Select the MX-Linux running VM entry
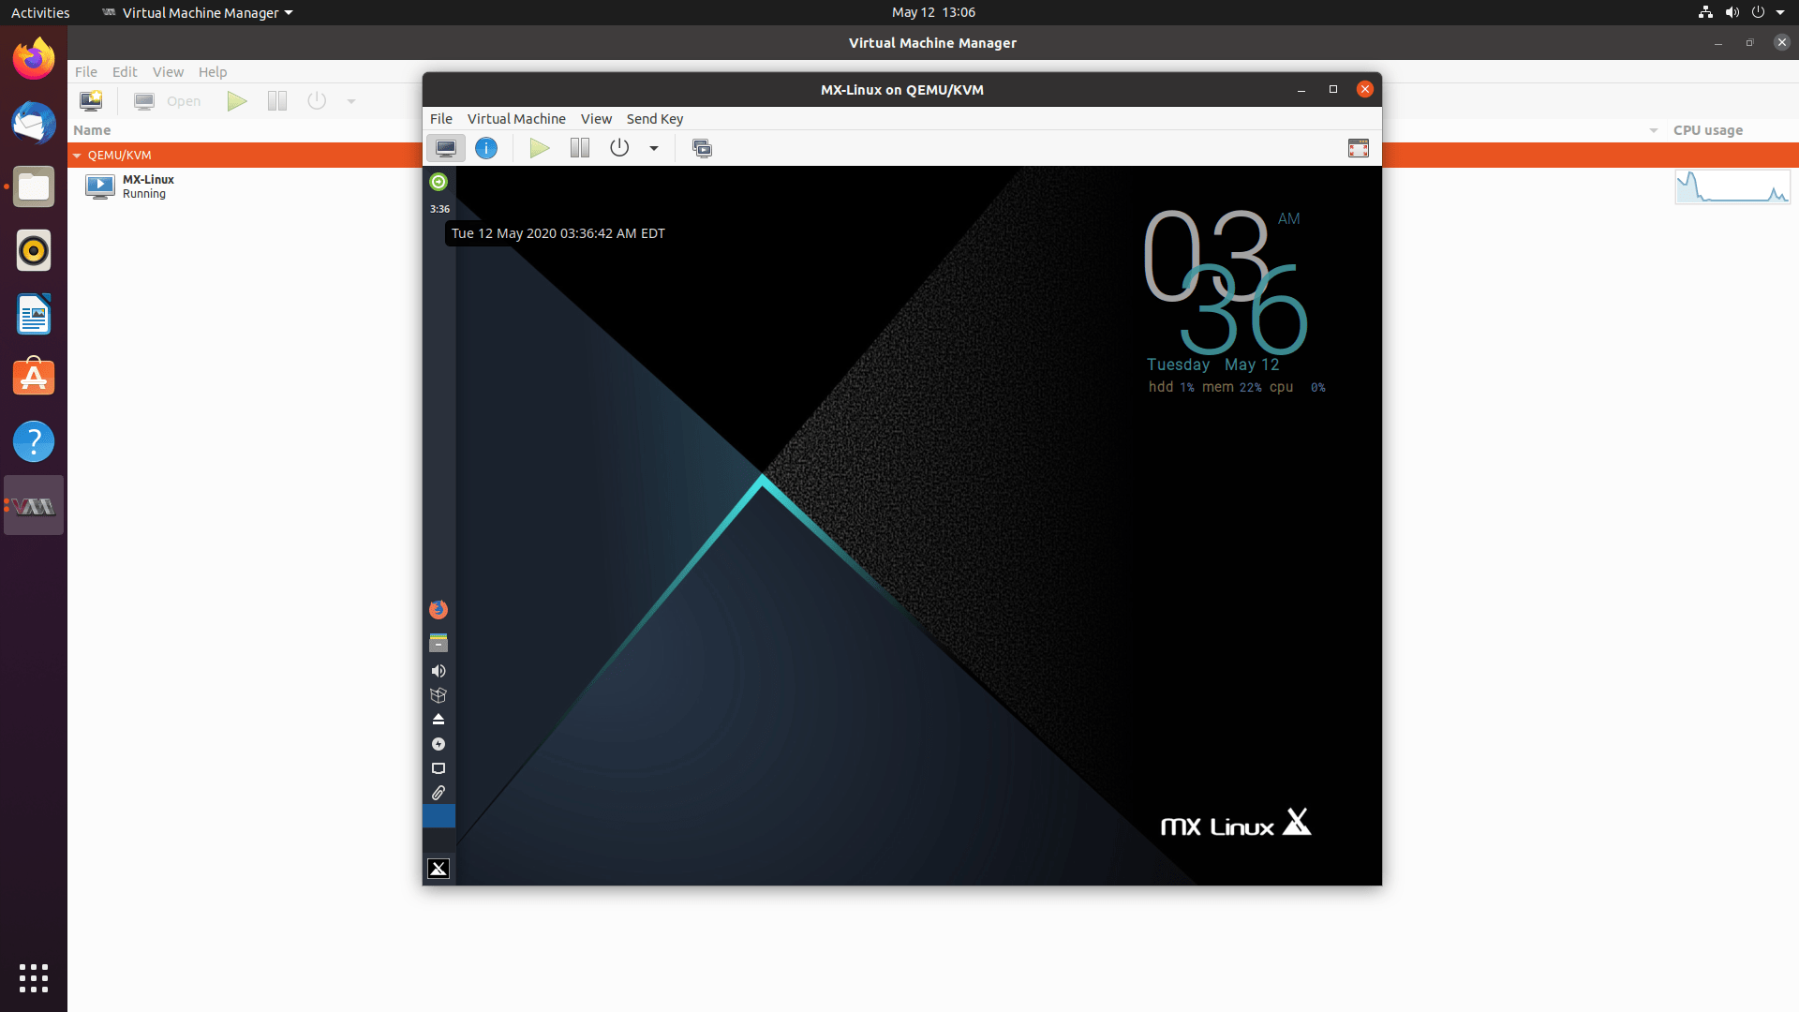The height and width of the screenshot is (1012, 1799). pos(148,186)
